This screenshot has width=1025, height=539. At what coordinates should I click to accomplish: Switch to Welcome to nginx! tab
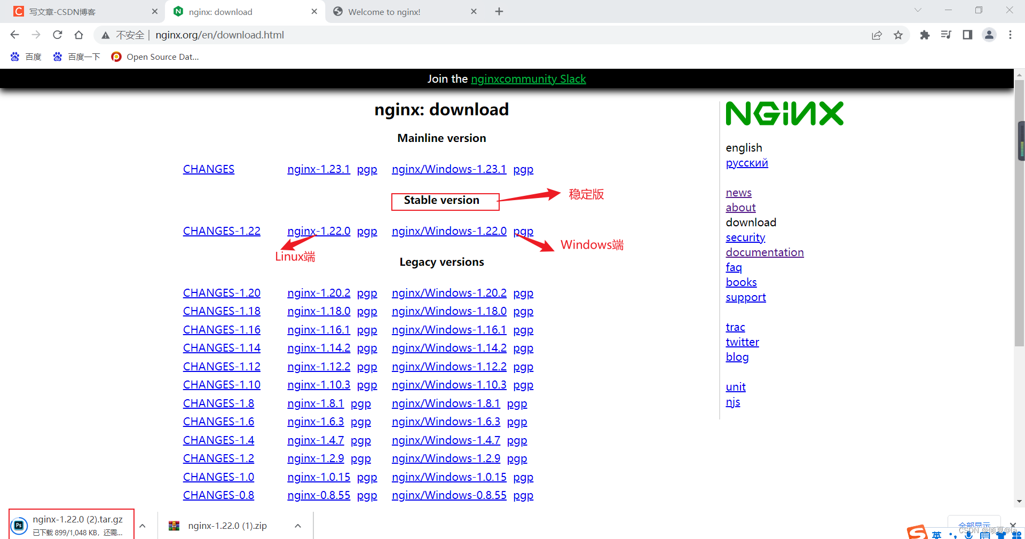pyautogui.click(x=404, y=11)
